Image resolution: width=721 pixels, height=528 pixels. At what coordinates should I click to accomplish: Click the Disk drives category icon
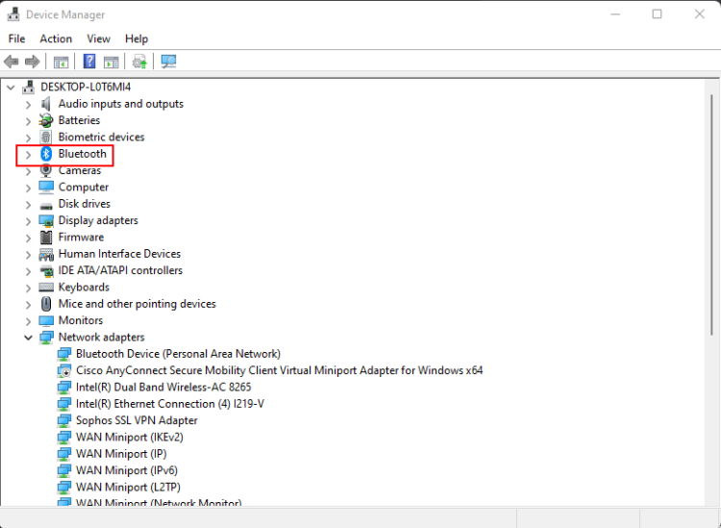point(46,205)
